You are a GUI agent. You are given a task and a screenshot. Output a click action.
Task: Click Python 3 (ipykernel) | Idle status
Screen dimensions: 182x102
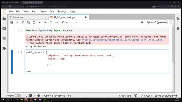click(x=57, y=96)
